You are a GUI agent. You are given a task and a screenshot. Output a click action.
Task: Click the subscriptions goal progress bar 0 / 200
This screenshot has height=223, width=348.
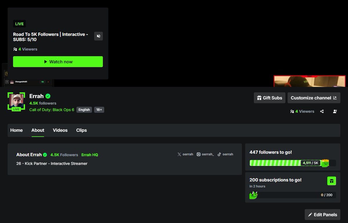293,195
